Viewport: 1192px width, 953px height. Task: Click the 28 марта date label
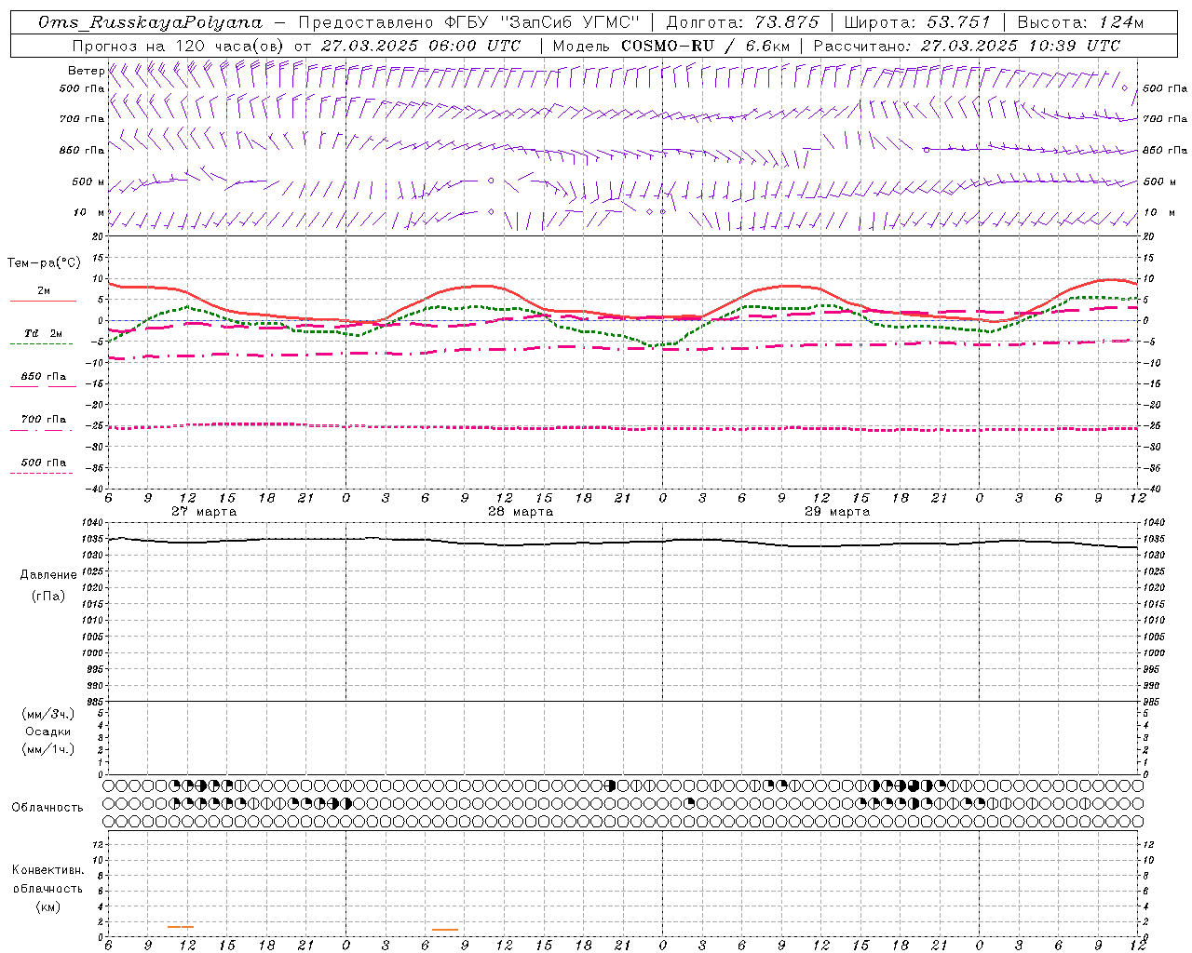pyautogui.click(x=521, y=512)
